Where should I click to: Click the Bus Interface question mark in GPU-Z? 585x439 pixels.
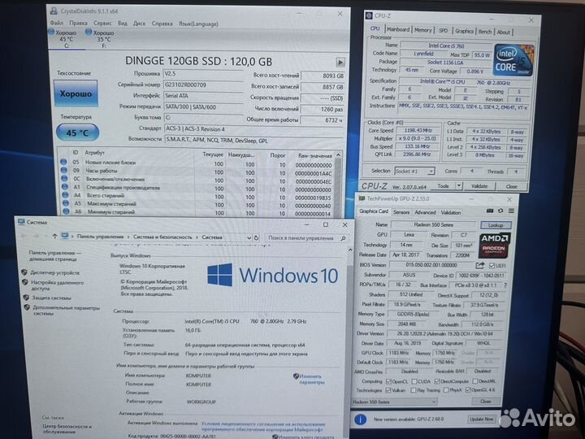pyautogui.click(x=505, y=285)
